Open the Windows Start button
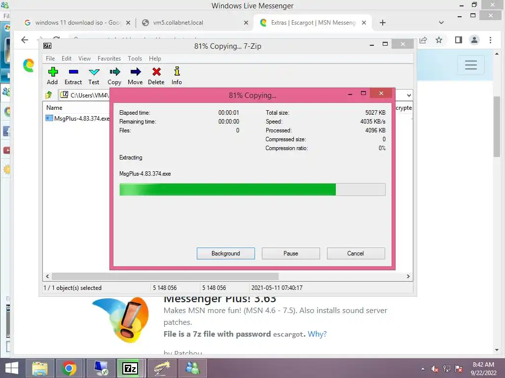Viewport: 505px width, 378px height. point(12,368)
